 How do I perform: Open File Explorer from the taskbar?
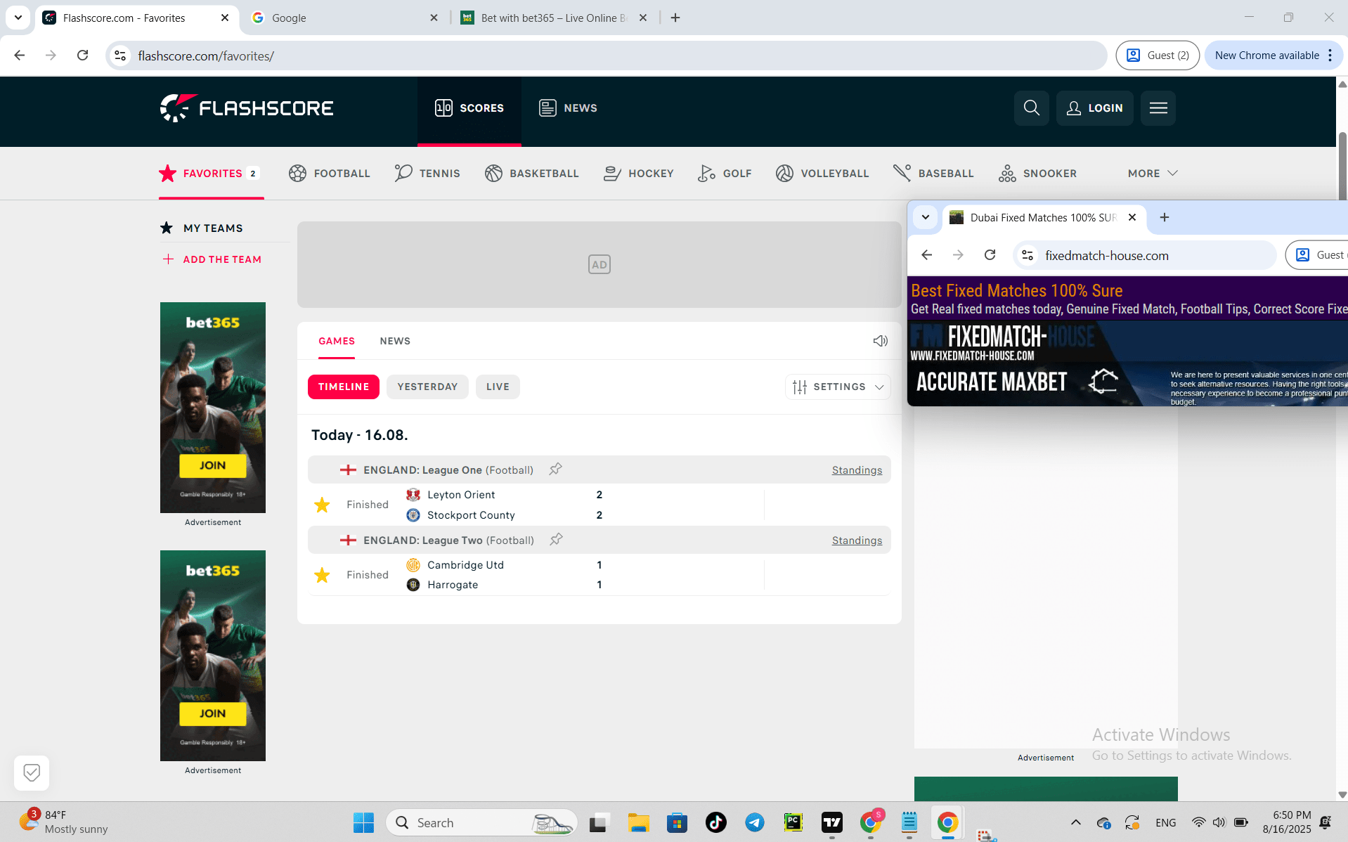tap(638, 822)
